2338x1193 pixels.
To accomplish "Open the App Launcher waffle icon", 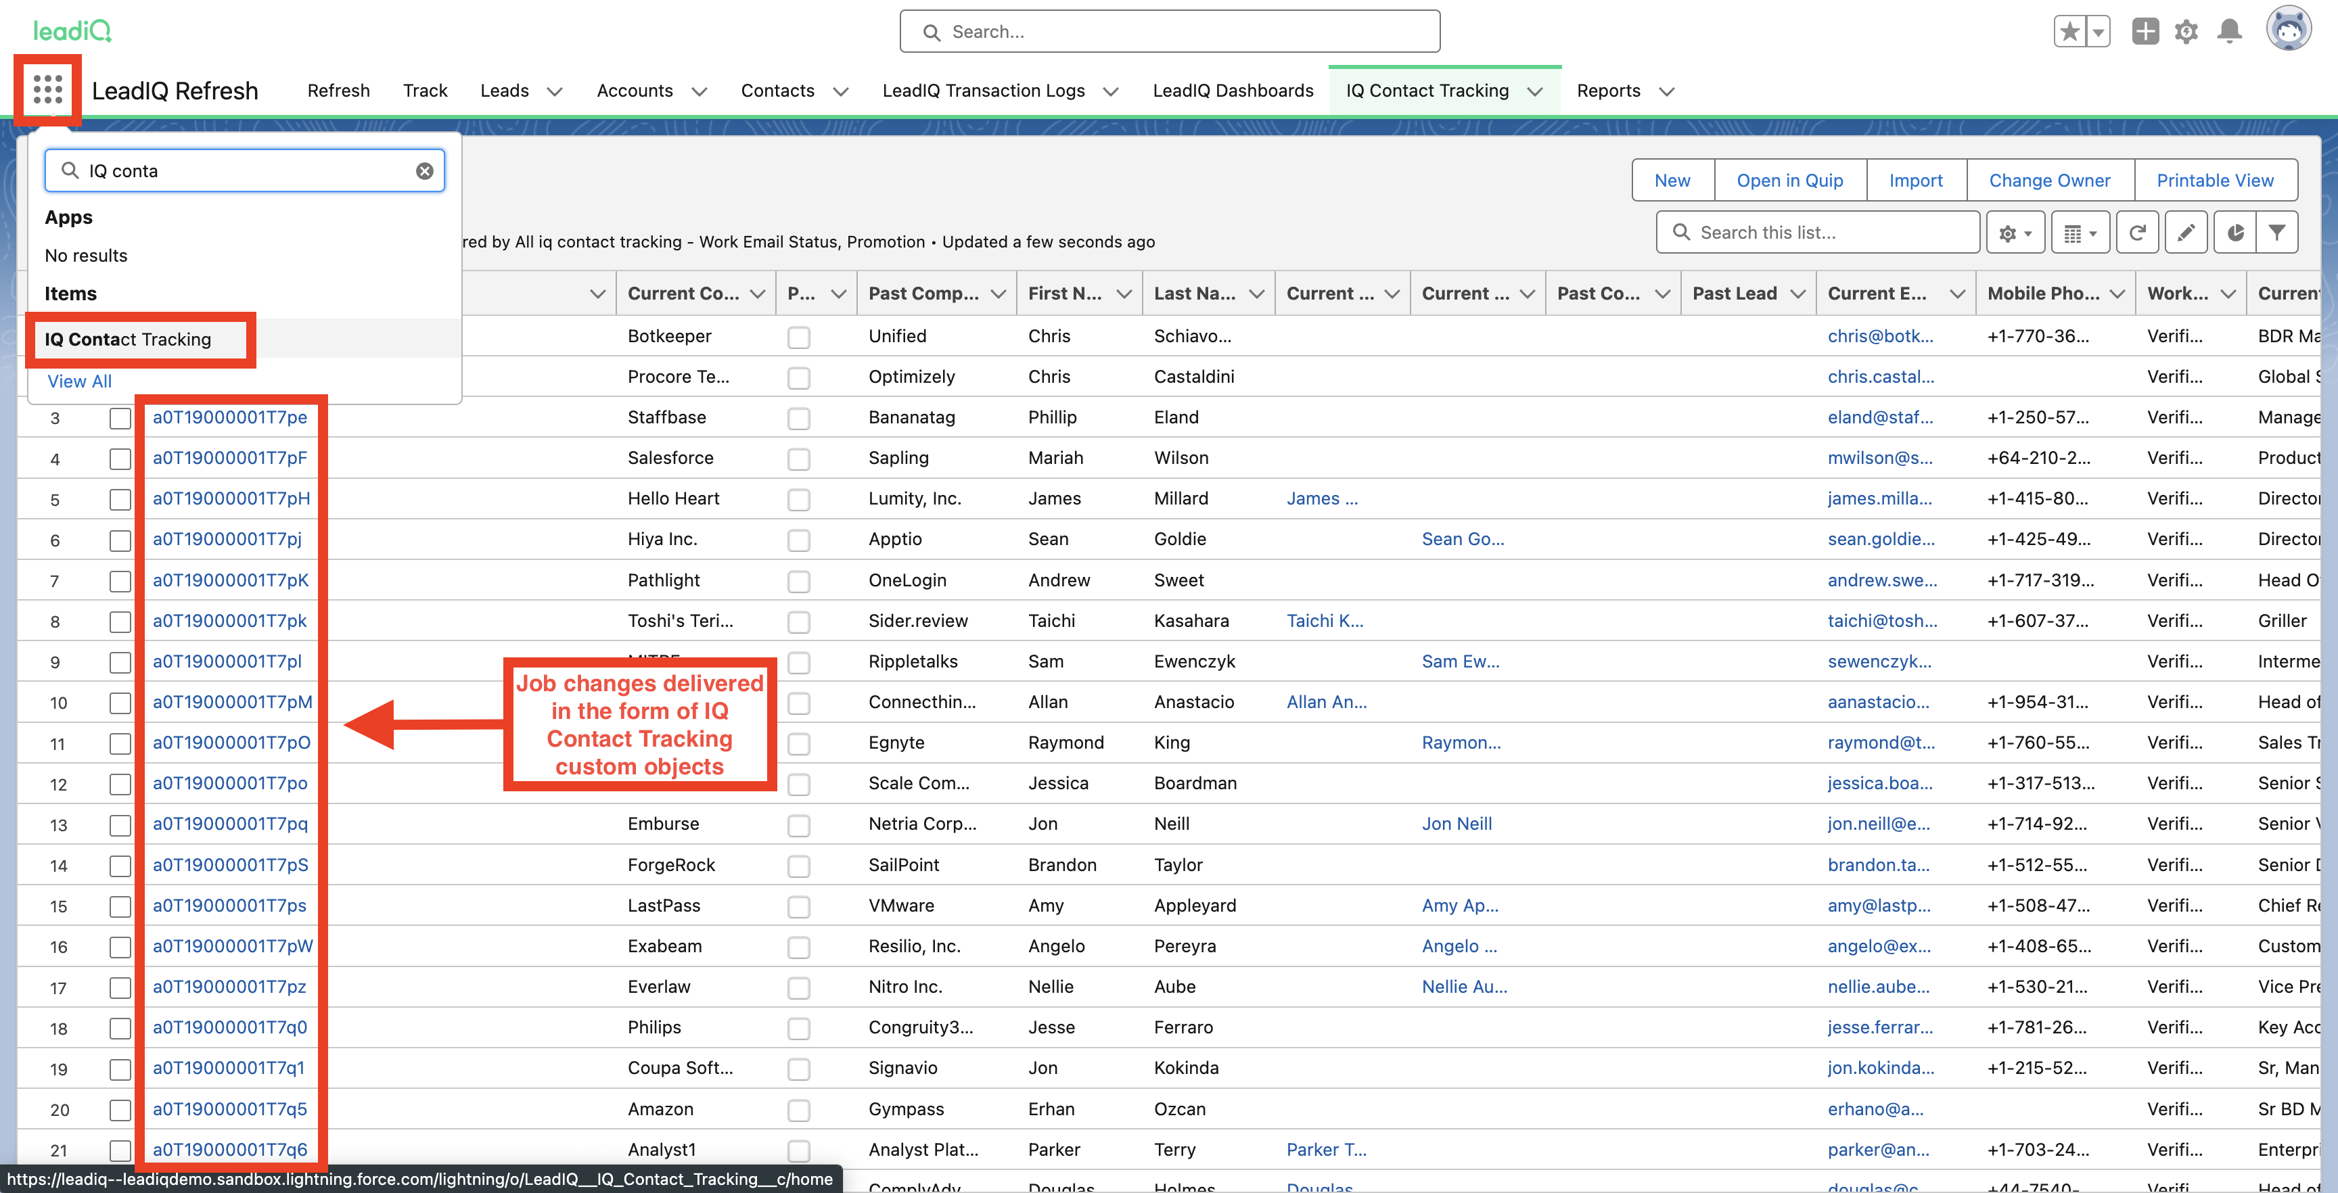I will point(48,90).
